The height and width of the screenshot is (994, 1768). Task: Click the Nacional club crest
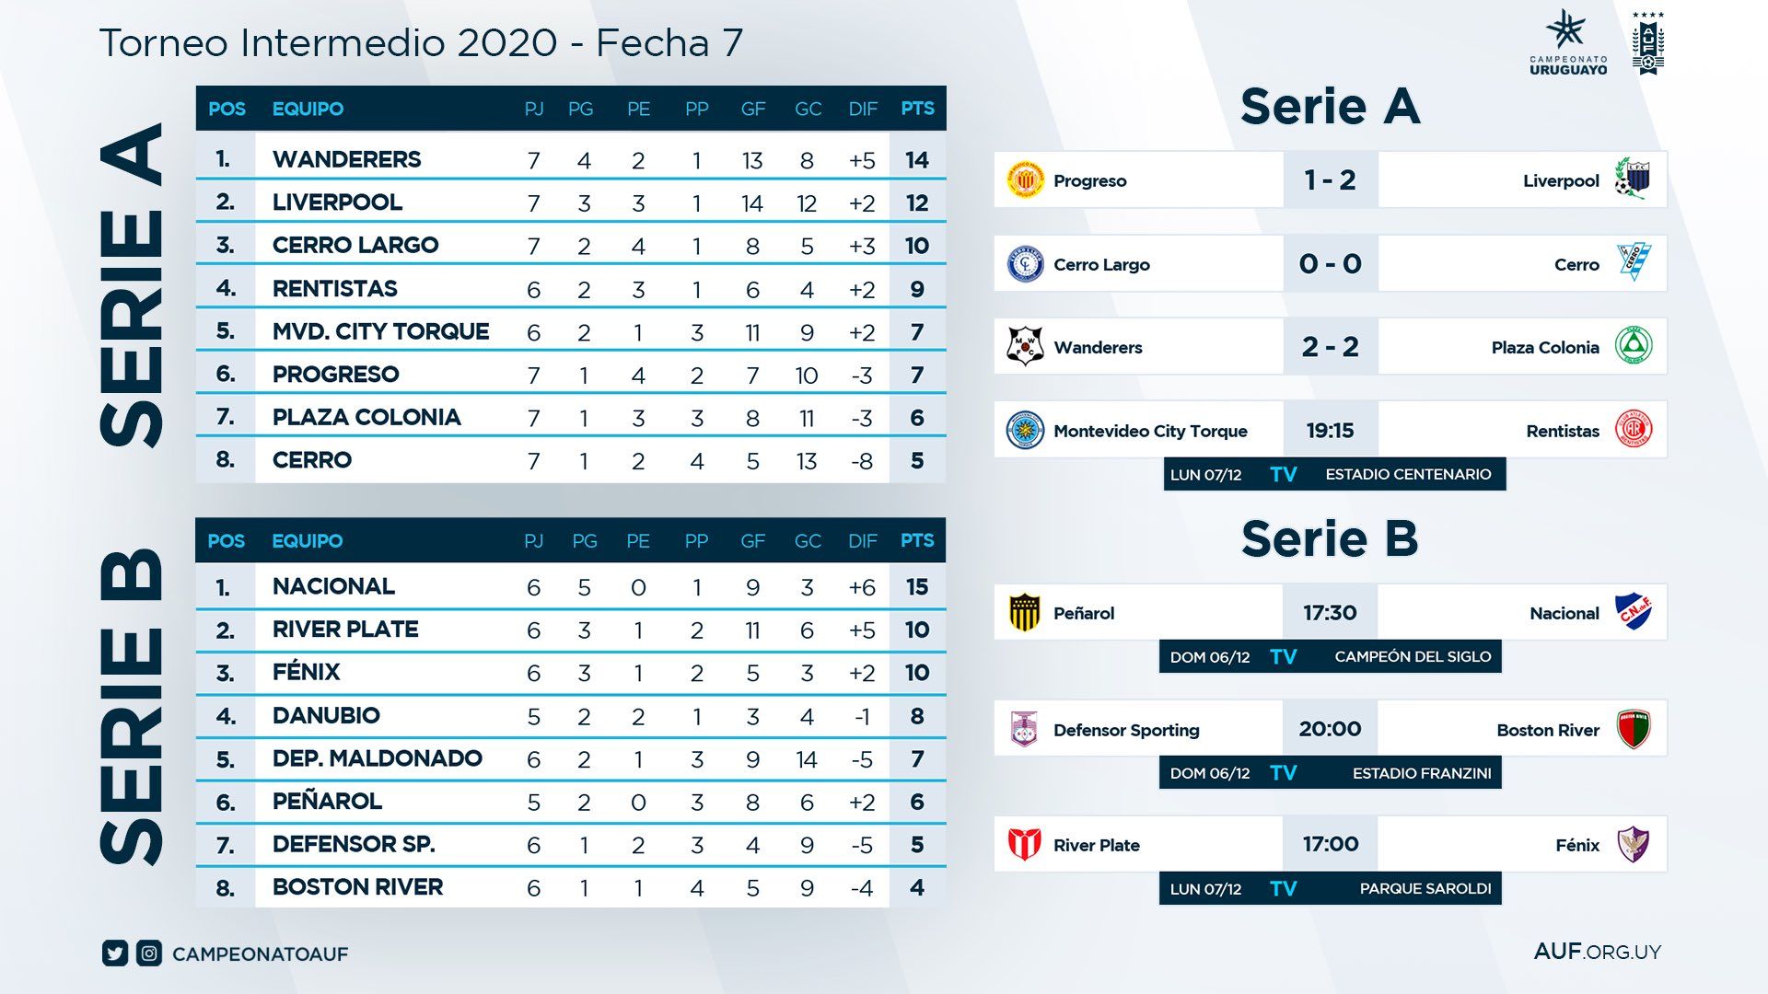coord(1634,612)
